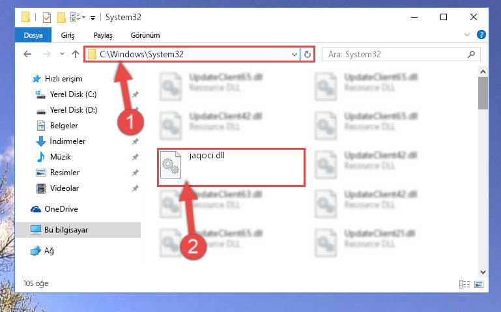This screenshot has width=501, height=312.
Task: Expand the ribbon chevron
Action: (467, 35)
